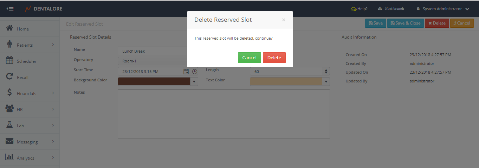Click the Lab flask icon
Viewport: 479px width, 168px height.
[x=10, y=125]
